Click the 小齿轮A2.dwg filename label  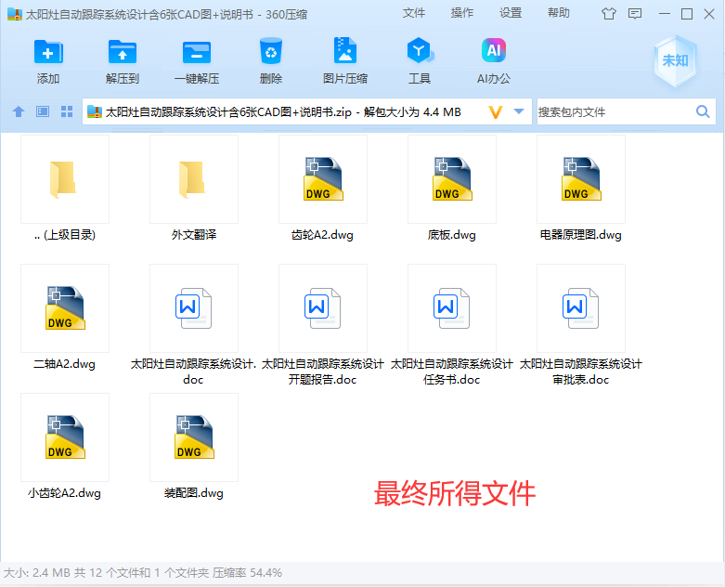click(x=64, y=493)
